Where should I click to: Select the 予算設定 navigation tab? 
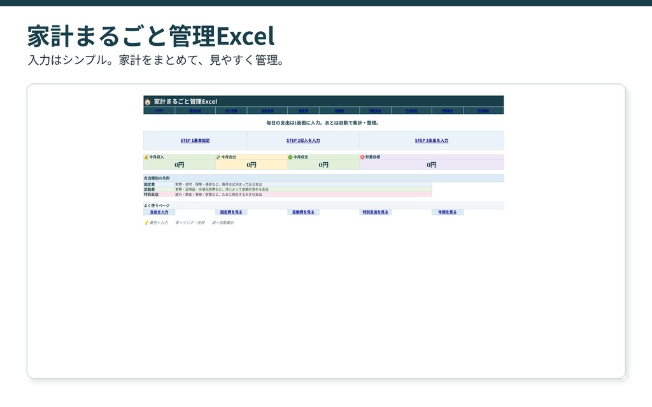pyautogui.click(x=412, y=111)
